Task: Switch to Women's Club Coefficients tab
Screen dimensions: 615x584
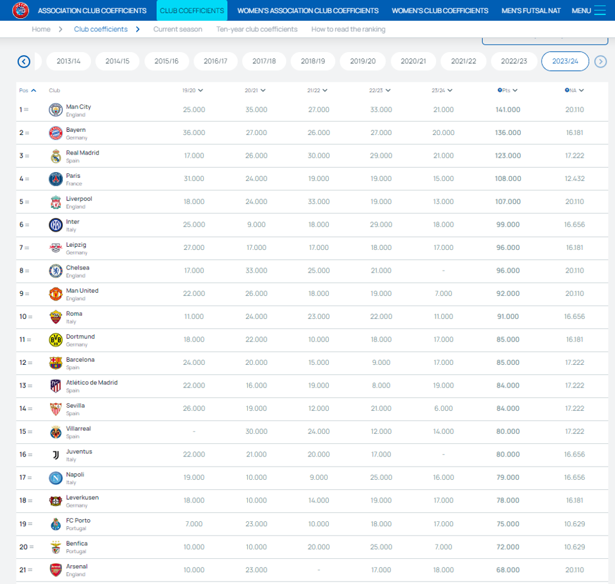Action: 440,11
